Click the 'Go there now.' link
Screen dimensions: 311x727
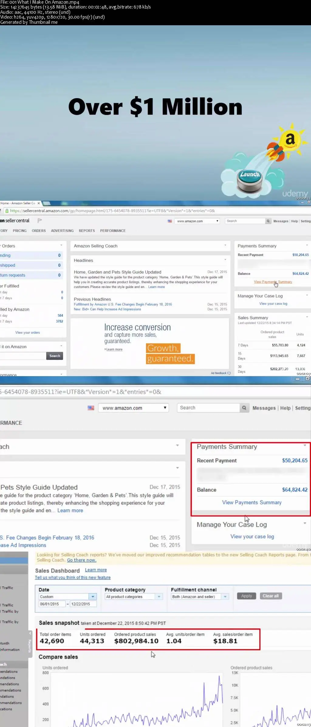click(x=82, y=560)
